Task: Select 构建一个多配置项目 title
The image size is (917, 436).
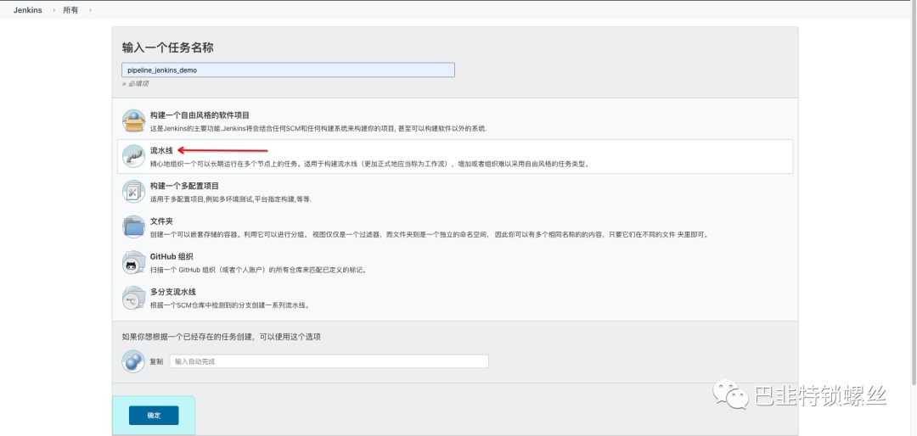Action: pyautogui.click(x=184, y=186)
